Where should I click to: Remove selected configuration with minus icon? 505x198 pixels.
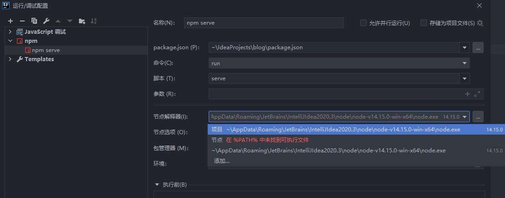pos(22,21)
